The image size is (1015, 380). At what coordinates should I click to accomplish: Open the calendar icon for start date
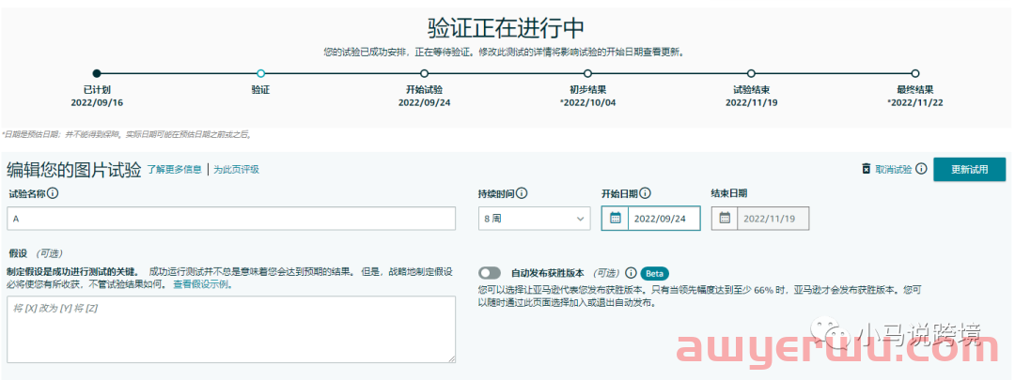[x=616, y=219]
